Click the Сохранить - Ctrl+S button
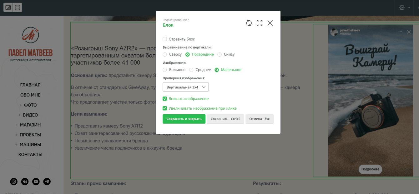The image size is (419, 194). coord(225,119)
